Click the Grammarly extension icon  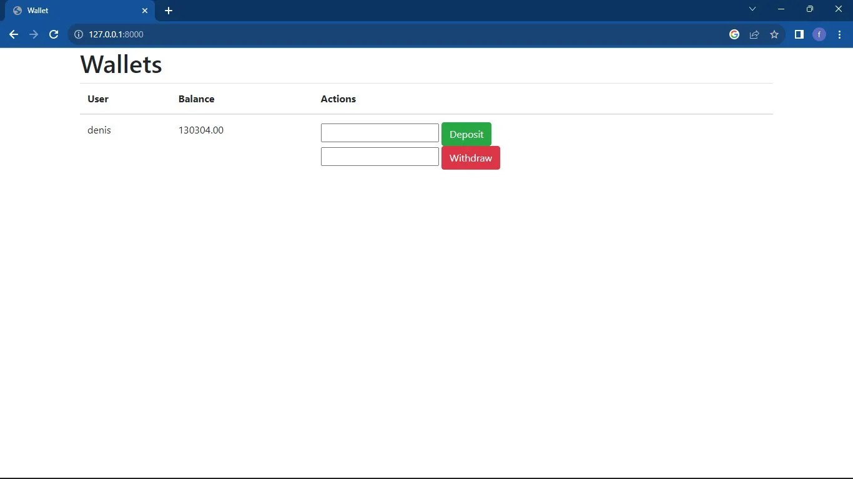pos(734,34)
